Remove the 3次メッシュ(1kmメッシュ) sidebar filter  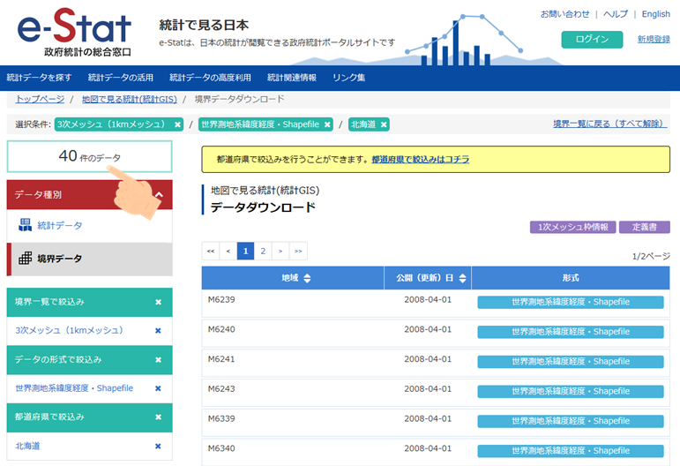coord(158,331)
